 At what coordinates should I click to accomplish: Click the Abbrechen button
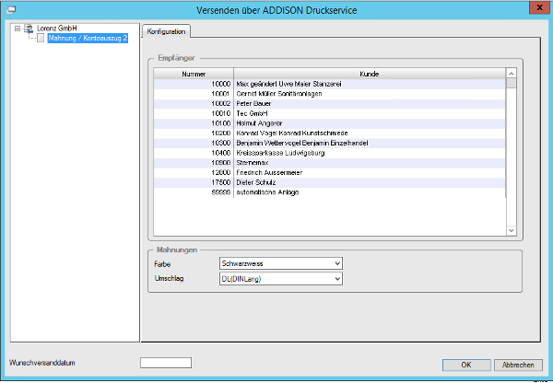point(518,365)
